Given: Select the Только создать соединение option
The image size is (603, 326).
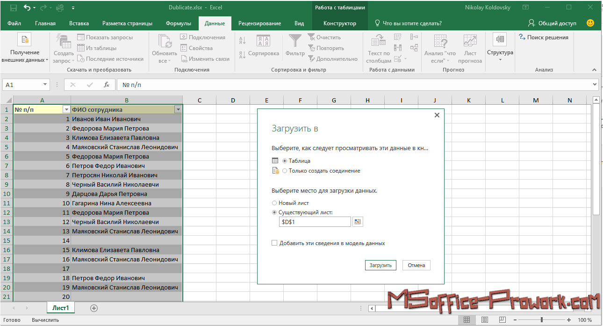Looking at the screenshot, I should point(285,171).
